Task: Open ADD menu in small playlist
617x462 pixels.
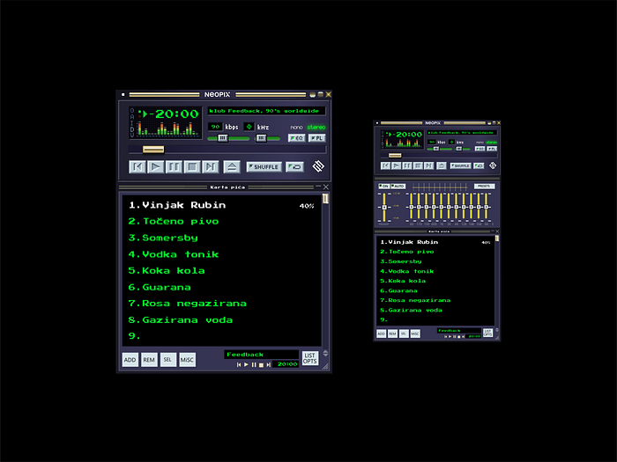Action: pos(382,334)
